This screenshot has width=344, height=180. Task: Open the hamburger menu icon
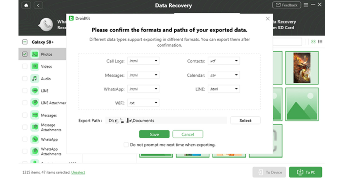(306, 5)
